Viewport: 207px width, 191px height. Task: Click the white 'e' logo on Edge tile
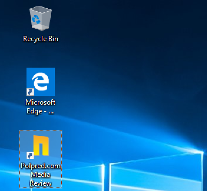click(x=41, y=81)
